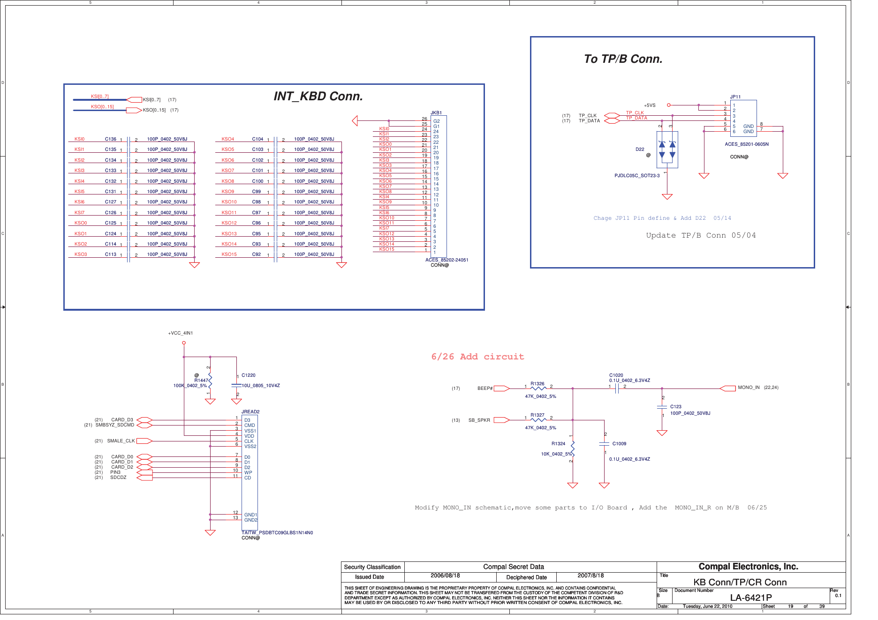This screenshot has height=620, width=878.
Task: Click the LA-6421P document number field
Action: click(x=751, y=598)
